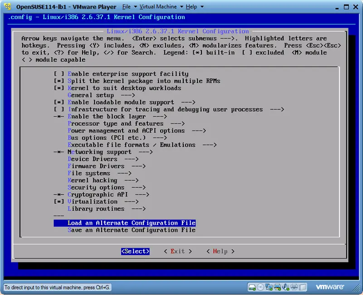Image resolution: width=363 pixels, height=295 pixels.
Task: Click the sound card speaker icon
Action: 286,287
